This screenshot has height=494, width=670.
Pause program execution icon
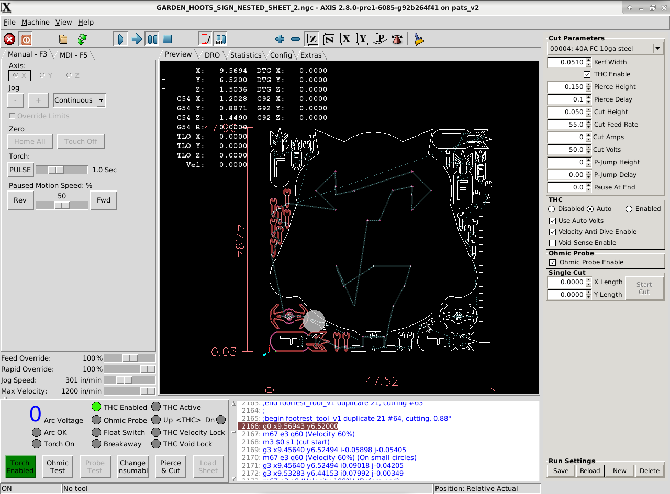[x=152, y=39]
